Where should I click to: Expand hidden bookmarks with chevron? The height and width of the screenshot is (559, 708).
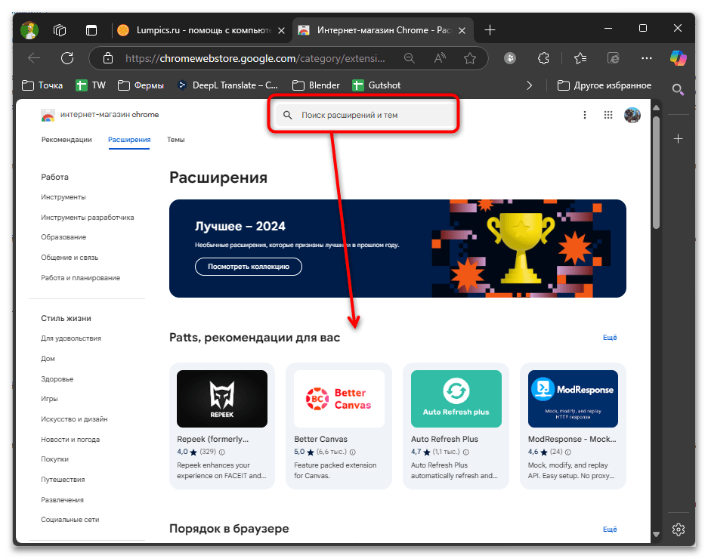[529, 85]
